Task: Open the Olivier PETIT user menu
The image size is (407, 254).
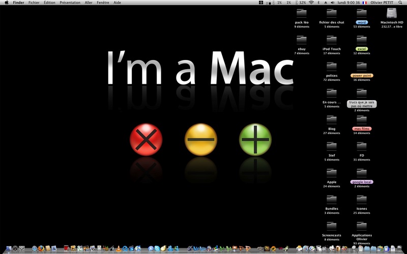Action: (382, 3)
